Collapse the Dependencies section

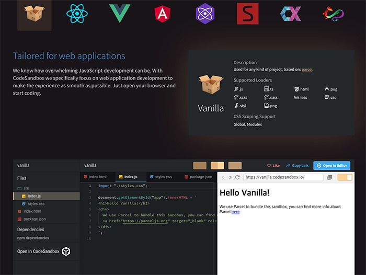pos(30,230)
